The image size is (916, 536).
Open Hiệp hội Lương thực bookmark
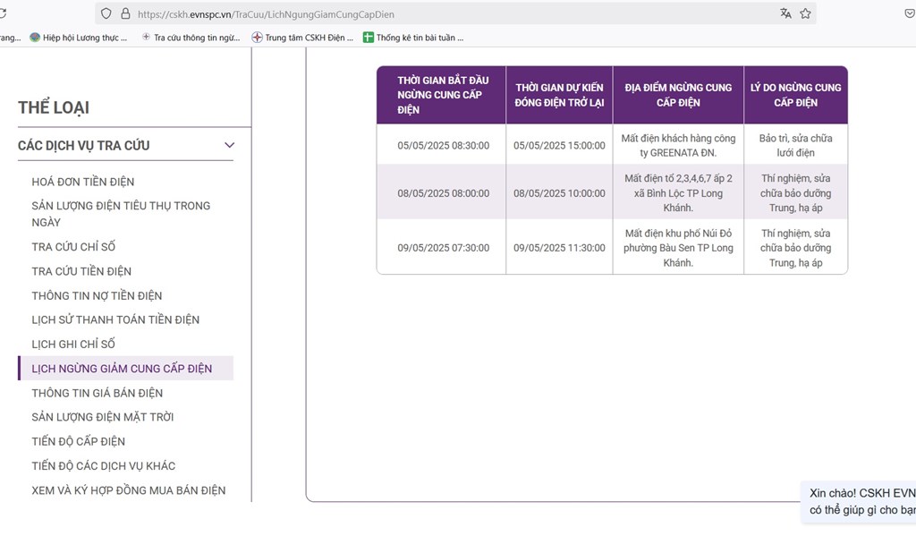coord(79,38)
